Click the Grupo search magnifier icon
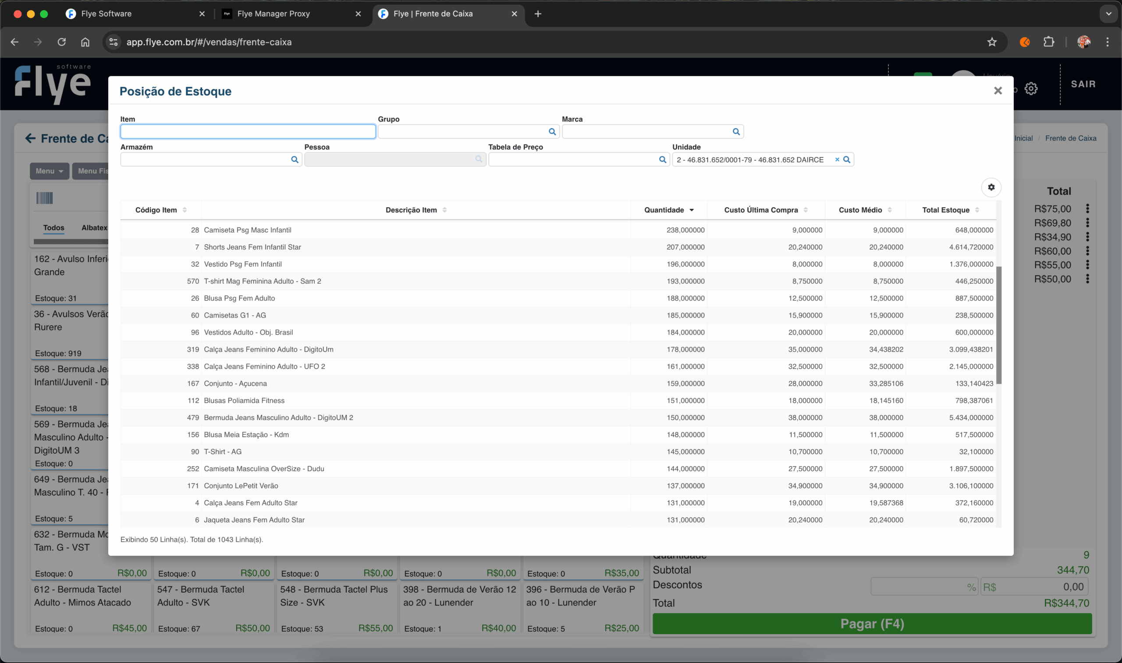 point(552,132)
